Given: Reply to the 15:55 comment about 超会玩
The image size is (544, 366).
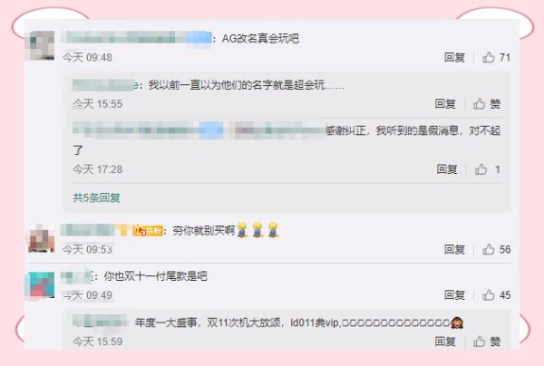Looking at the screenshot, I should coord(445,103).
